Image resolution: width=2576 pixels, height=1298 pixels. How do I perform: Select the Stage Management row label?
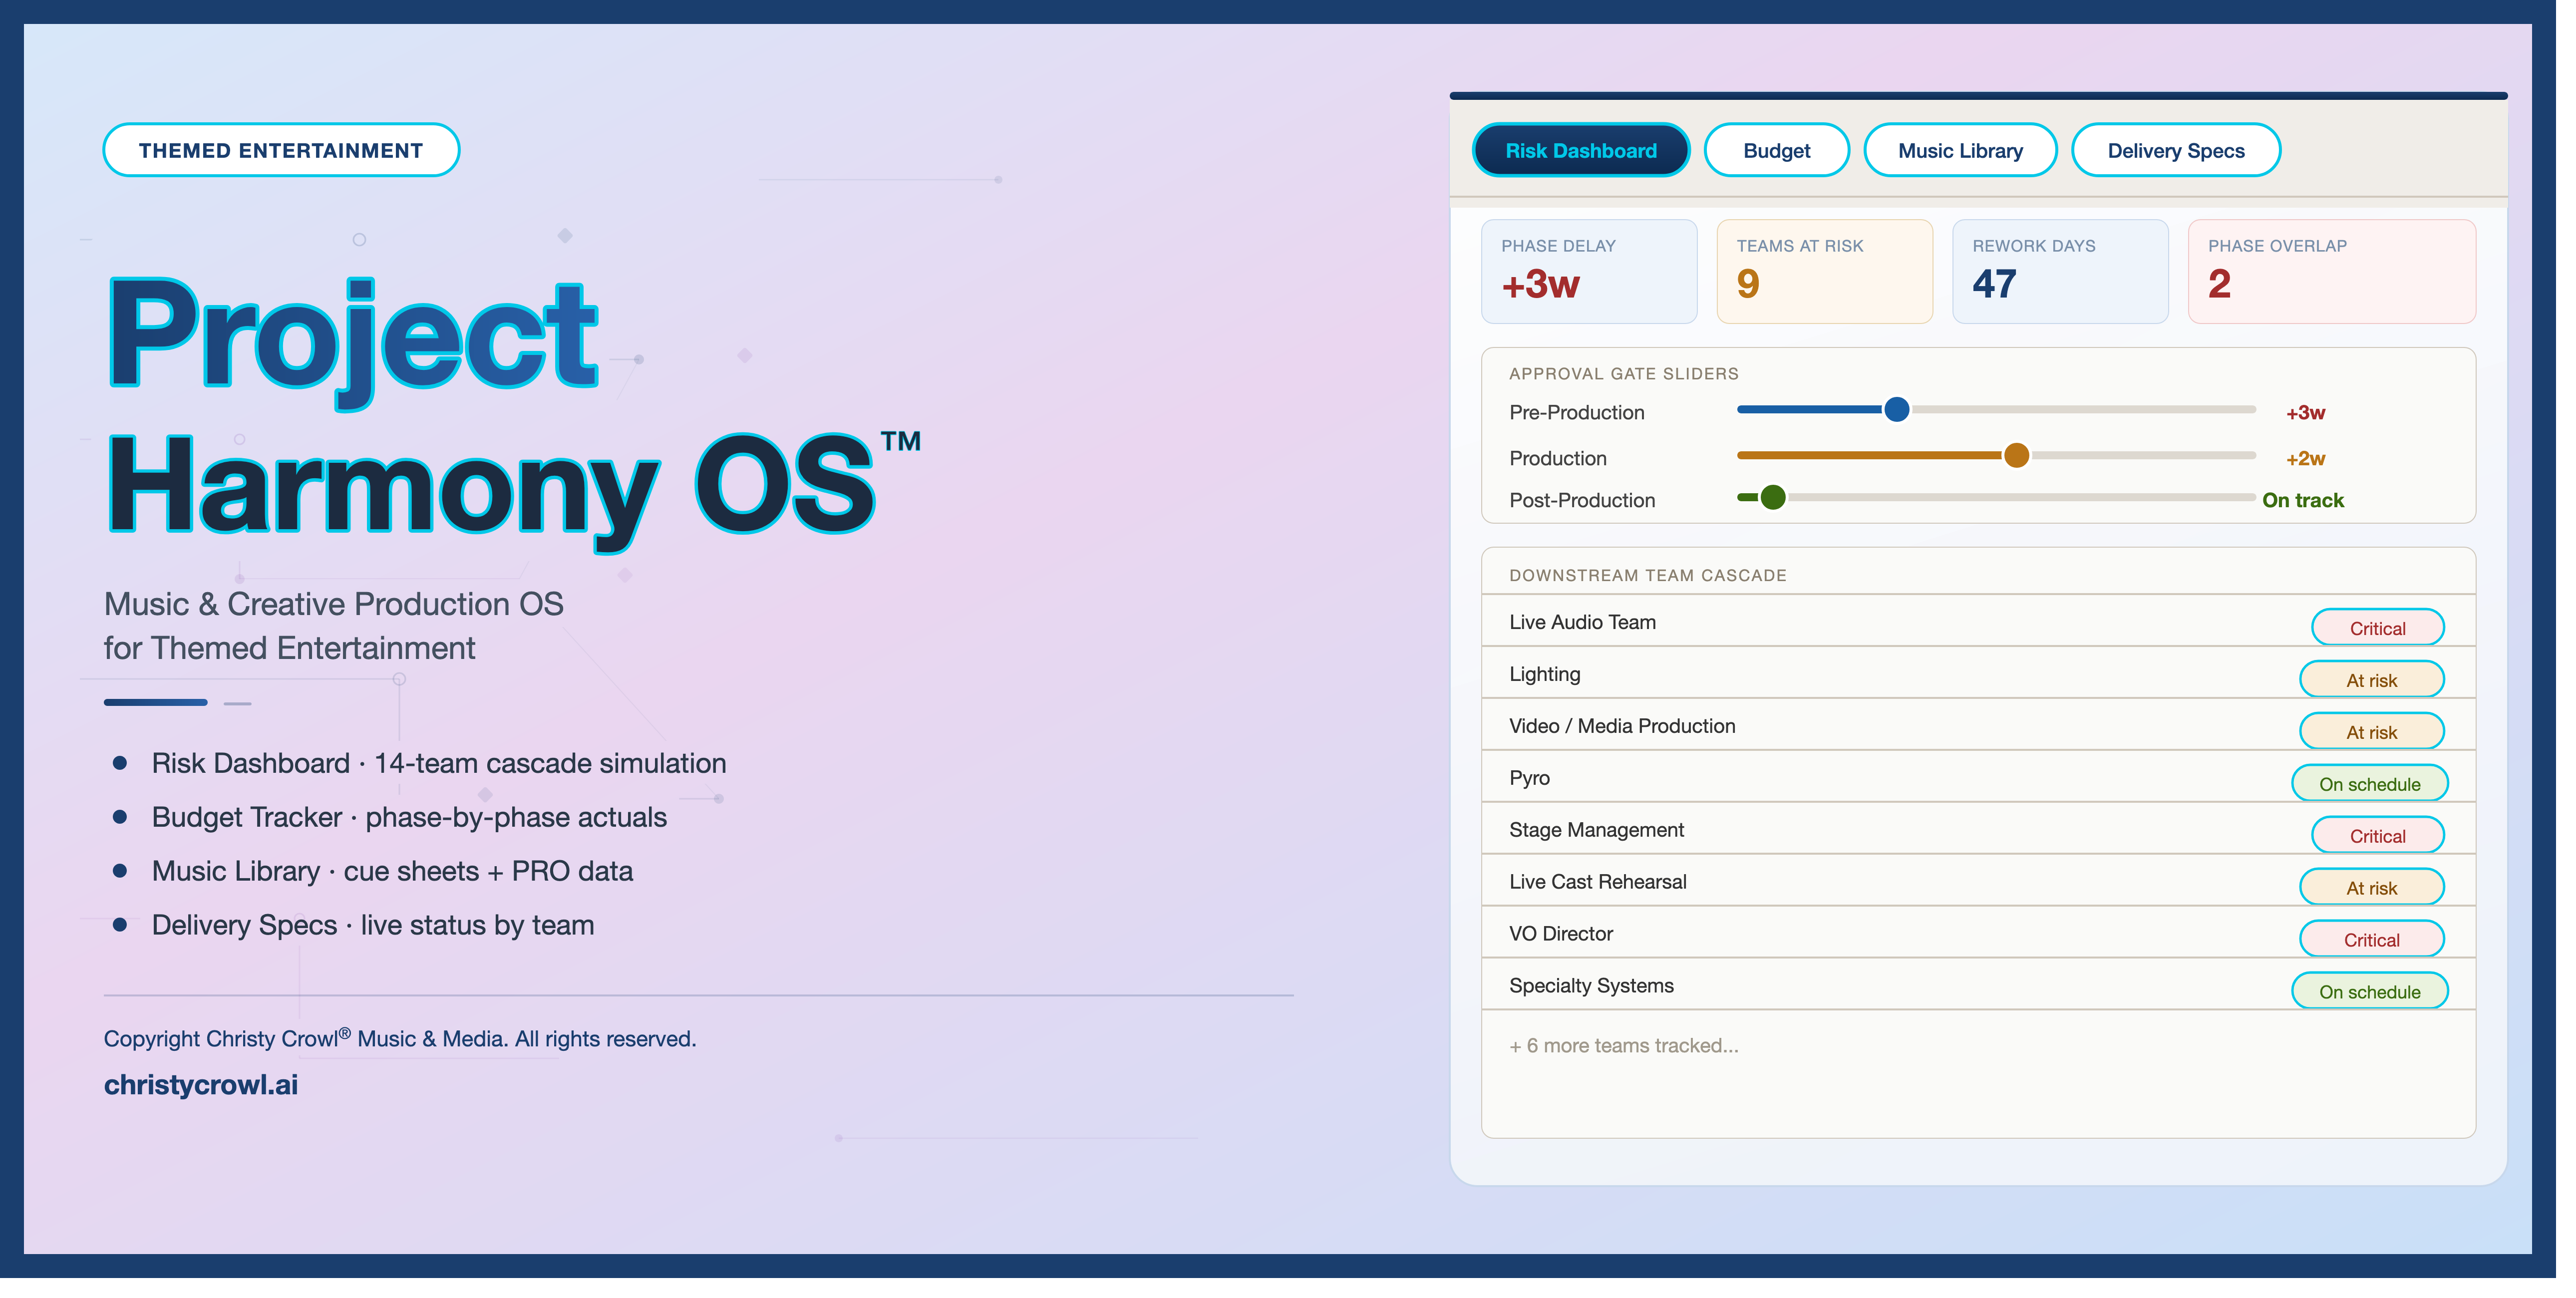pos(1596,830)
